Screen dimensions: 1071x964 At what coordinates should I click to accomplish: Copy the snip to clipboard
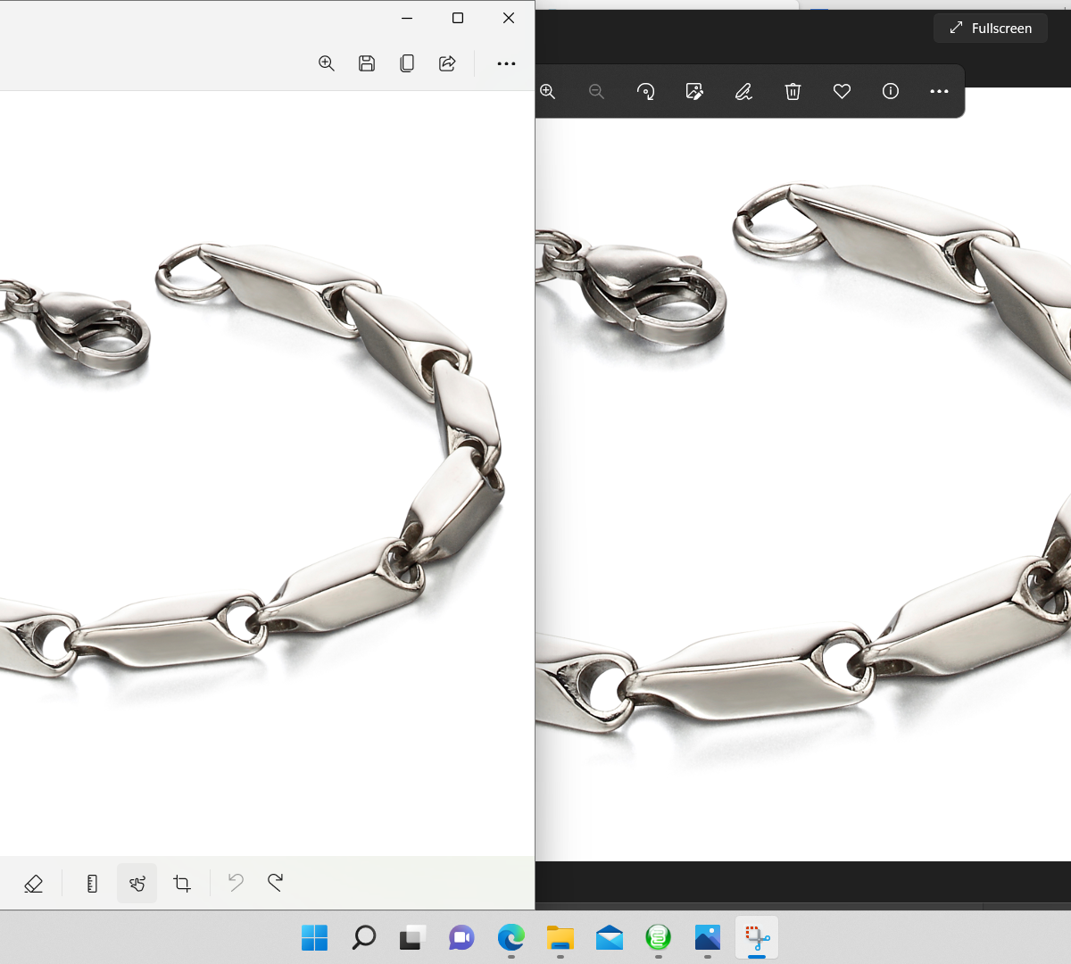407,63
